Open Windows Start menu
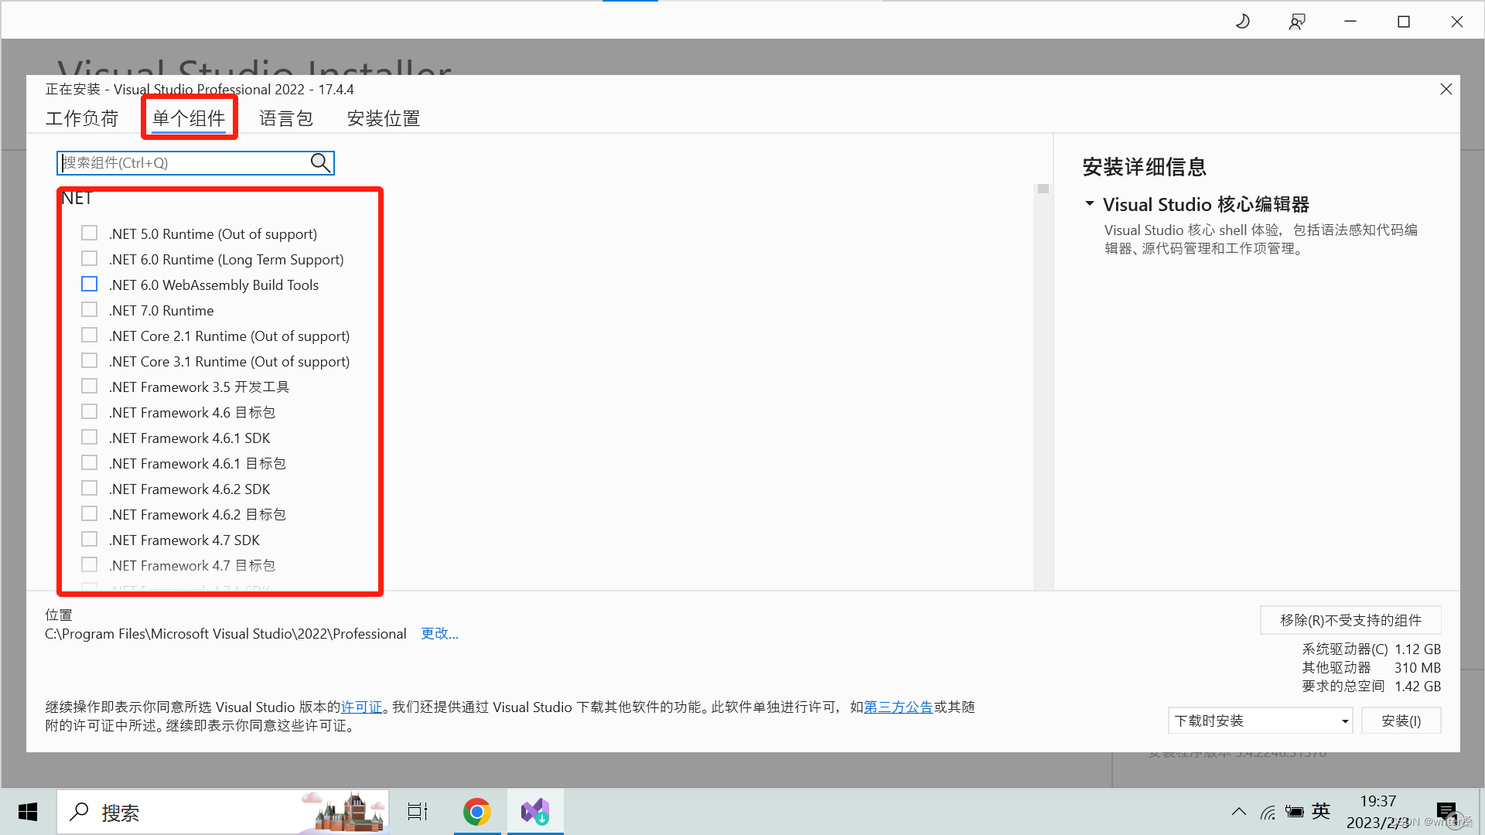The image size is (1485, 835). click(28, 812)
